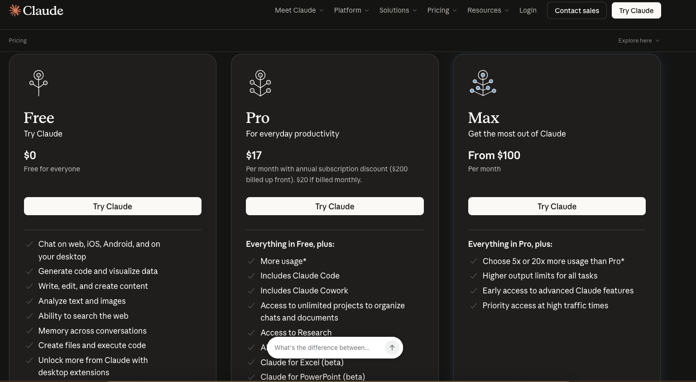The image size is (696, 382).
Task: Open the Solutions menu
Action: click(398, 10)
